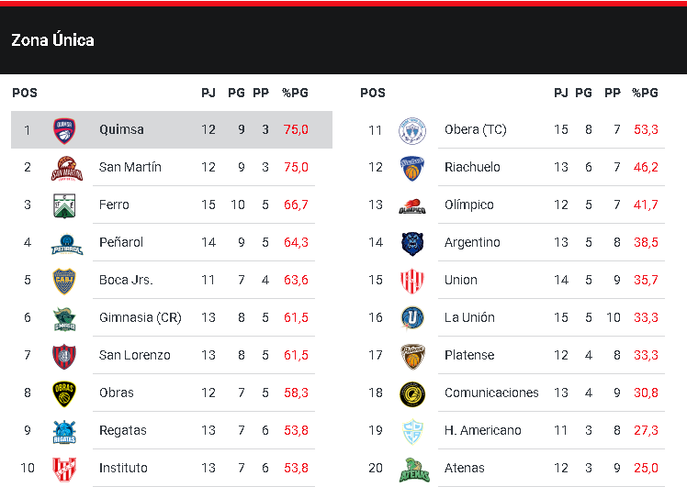Open the San Lorenzo team name link
Image resolution: width=687 pixels, height=487 pixels.
pos(134,355)
